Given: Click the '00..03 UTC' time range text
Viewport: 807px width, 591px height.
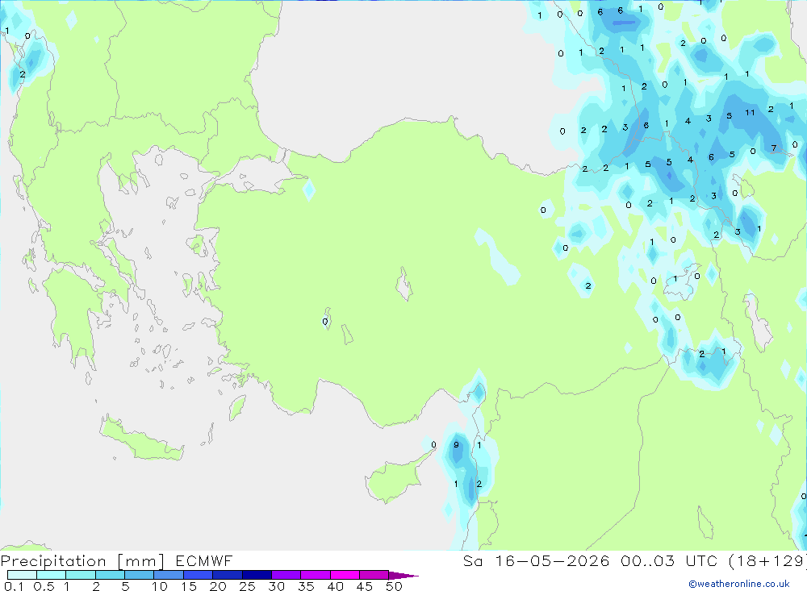Looking at the screenshot, I should pyautogui.click(x=669, y=560).
